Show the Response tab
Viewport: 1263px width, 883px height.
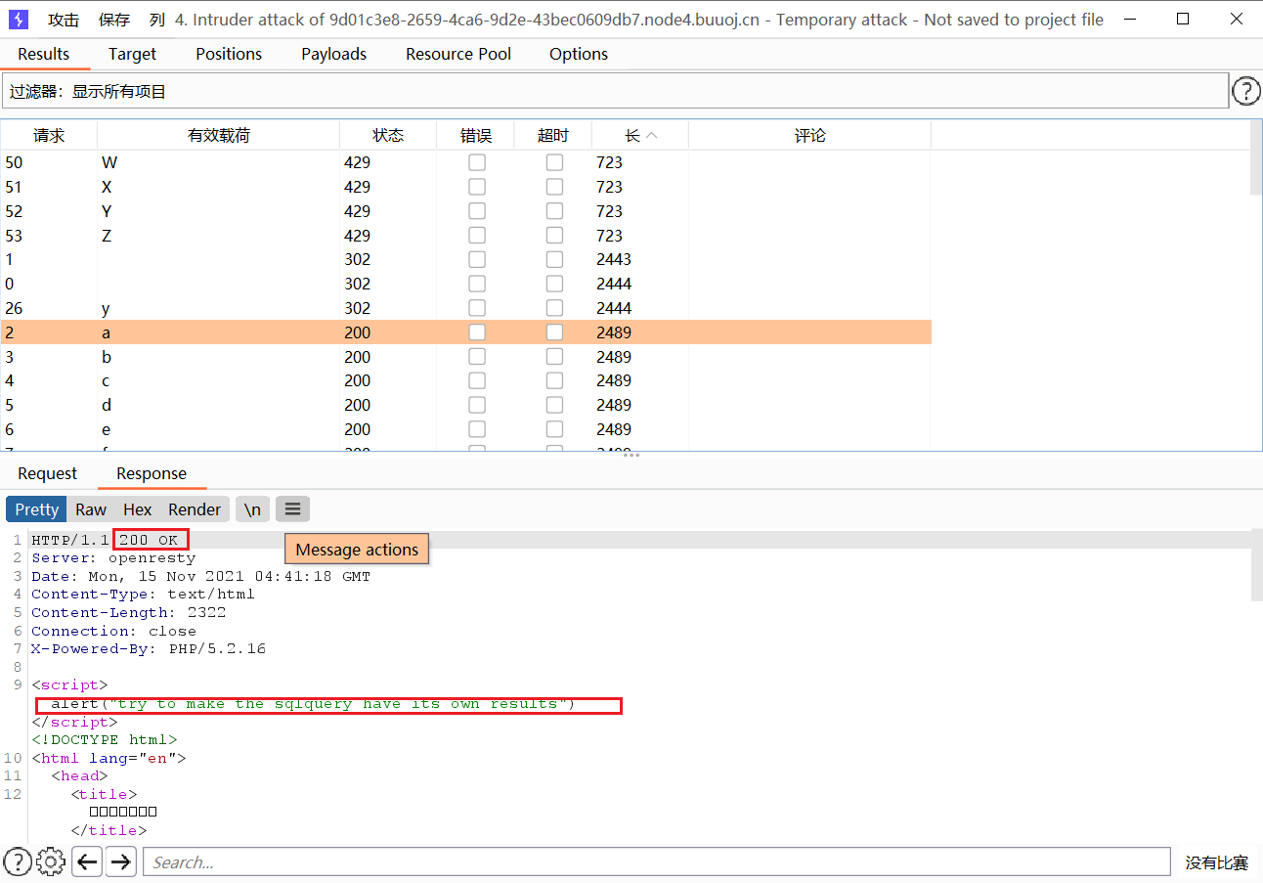pos(152,473)
